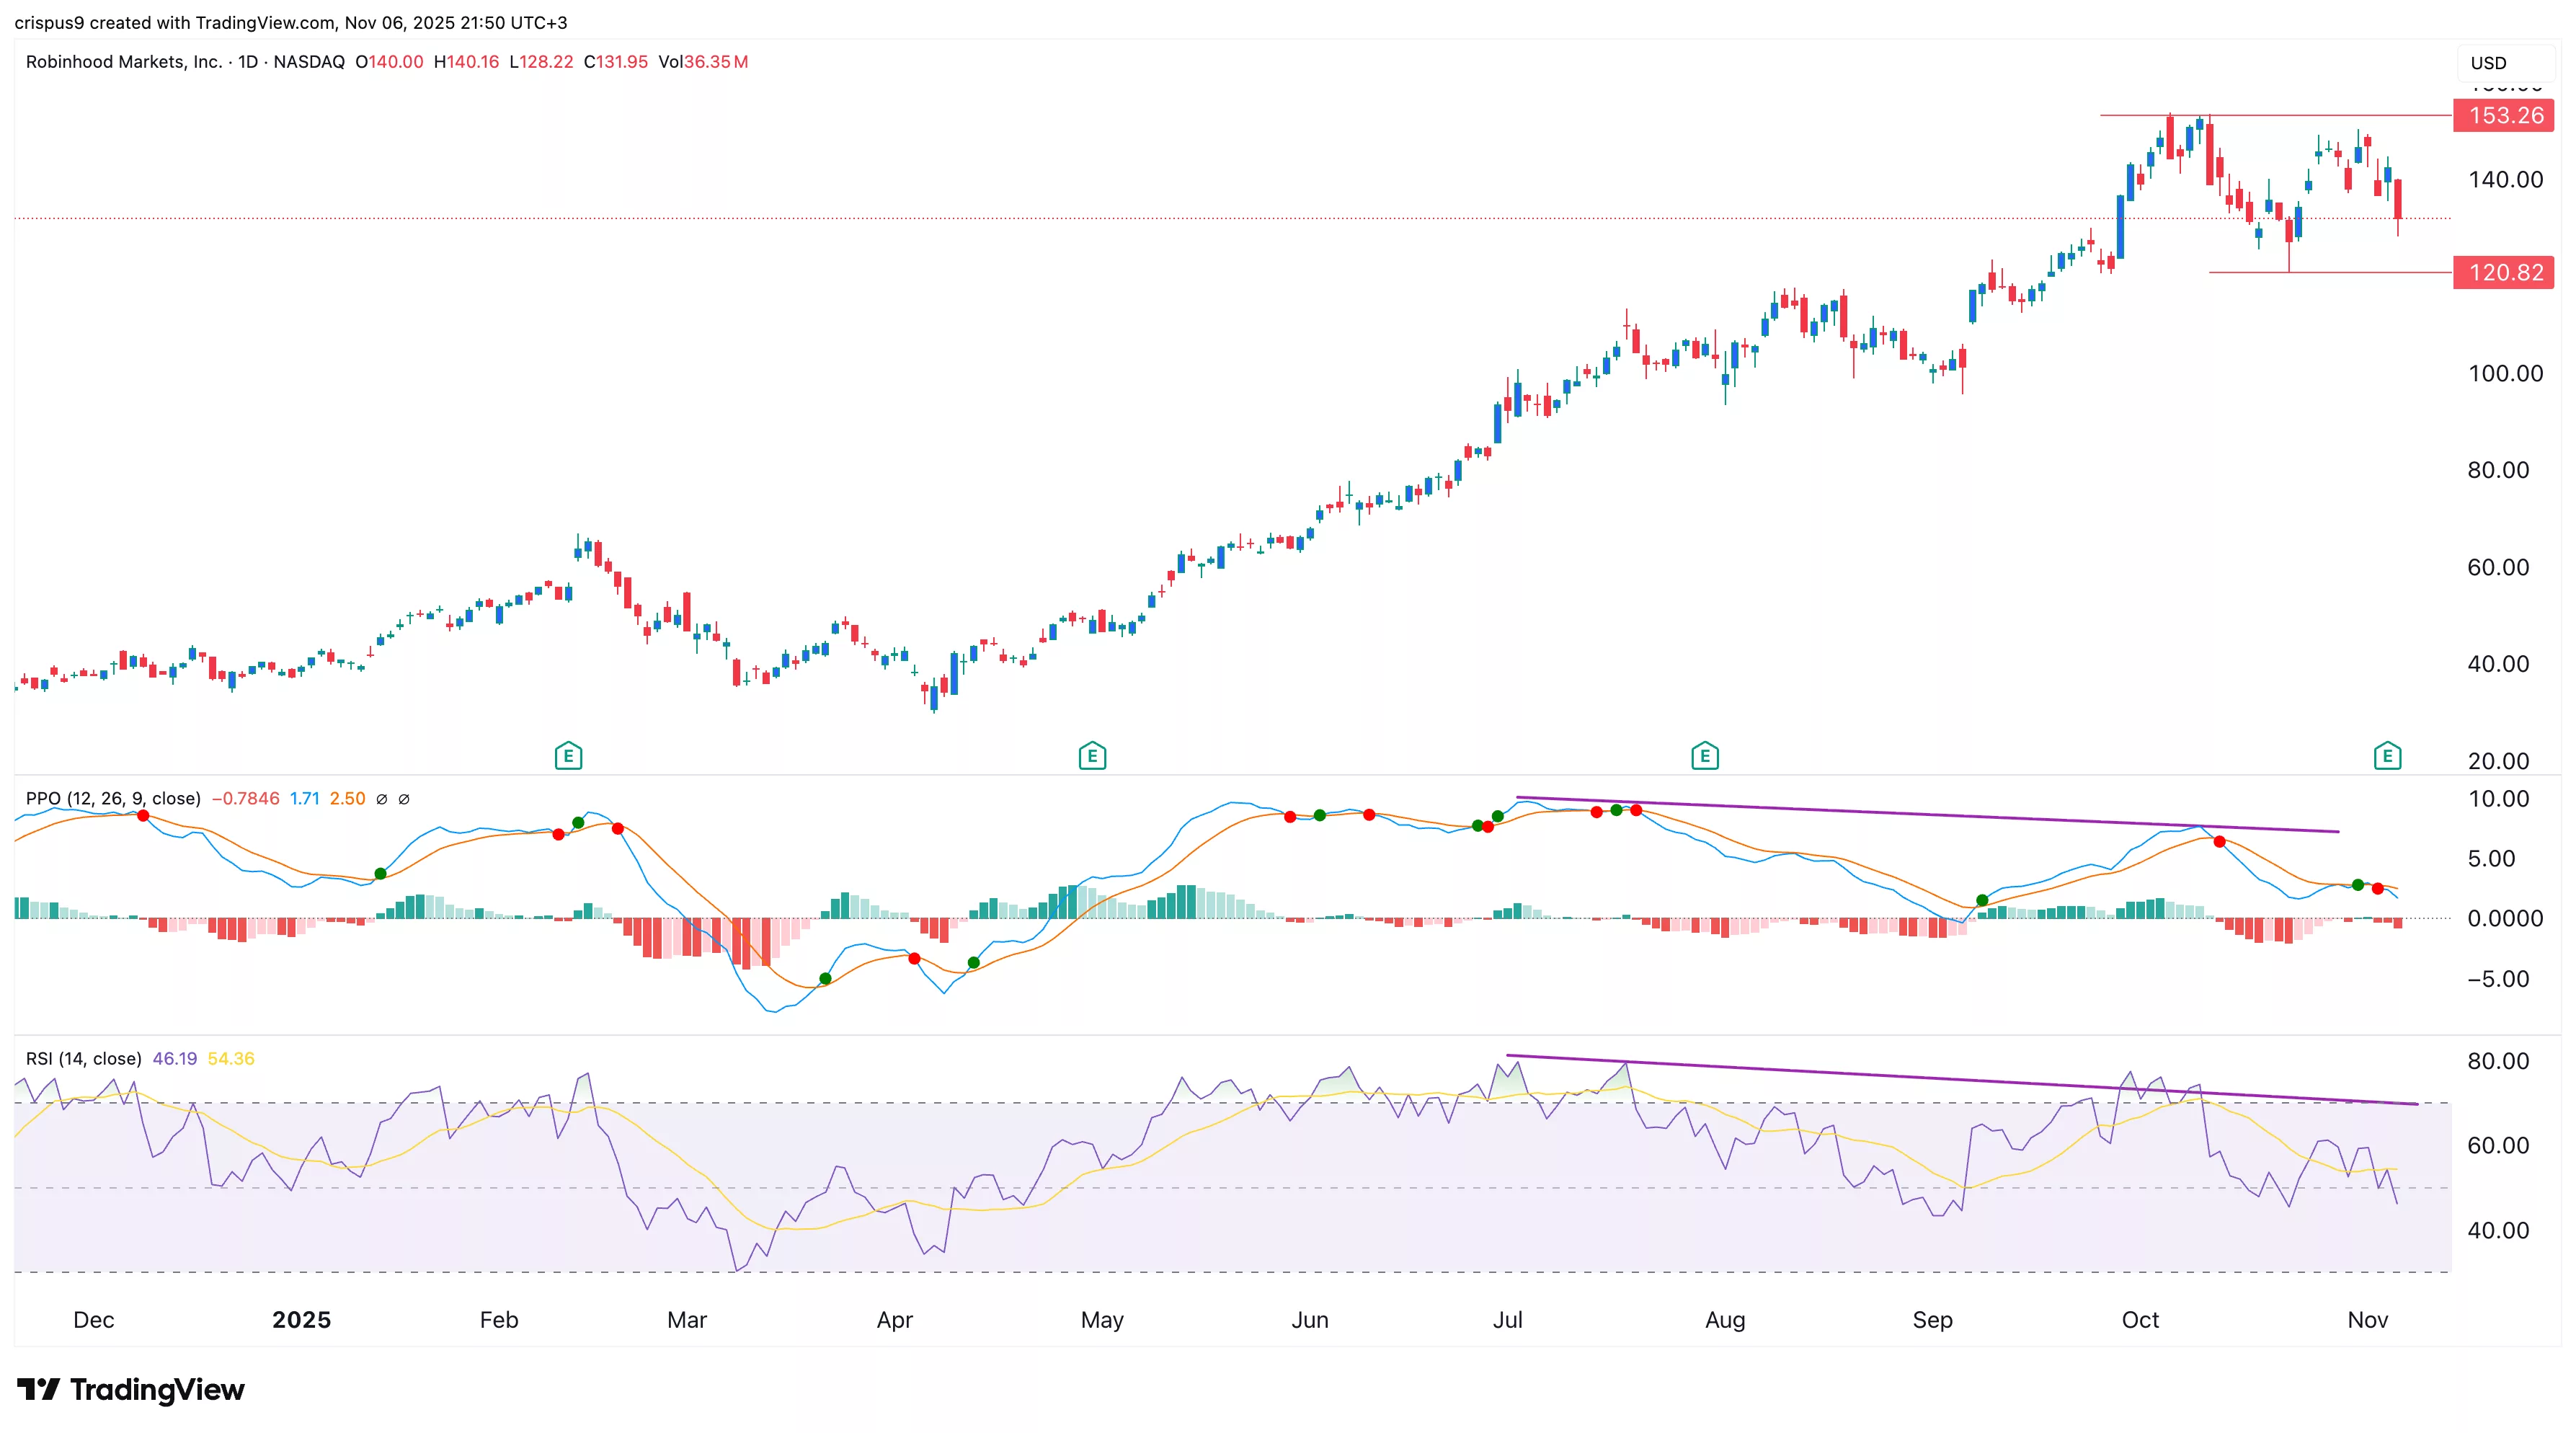Click the first empty-value symbol after PPO values

(382, 799)
